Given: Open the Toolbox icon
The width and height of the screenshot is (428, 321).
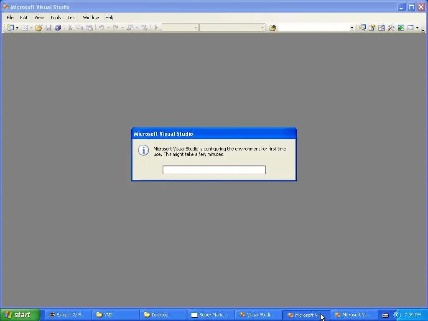Looking at the screenshot, I should coord(391,28).
